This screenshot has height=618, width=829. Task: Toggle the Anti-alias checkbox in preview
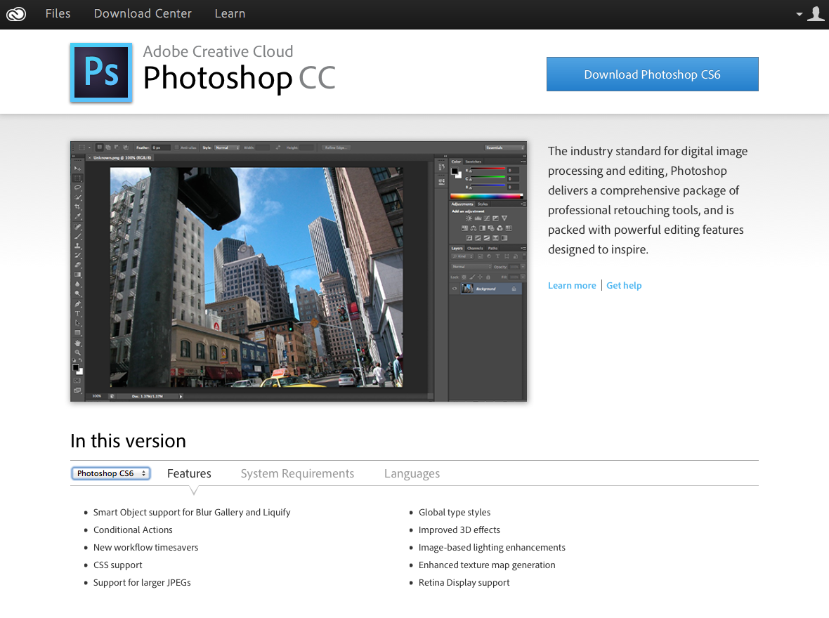[176, 147]
